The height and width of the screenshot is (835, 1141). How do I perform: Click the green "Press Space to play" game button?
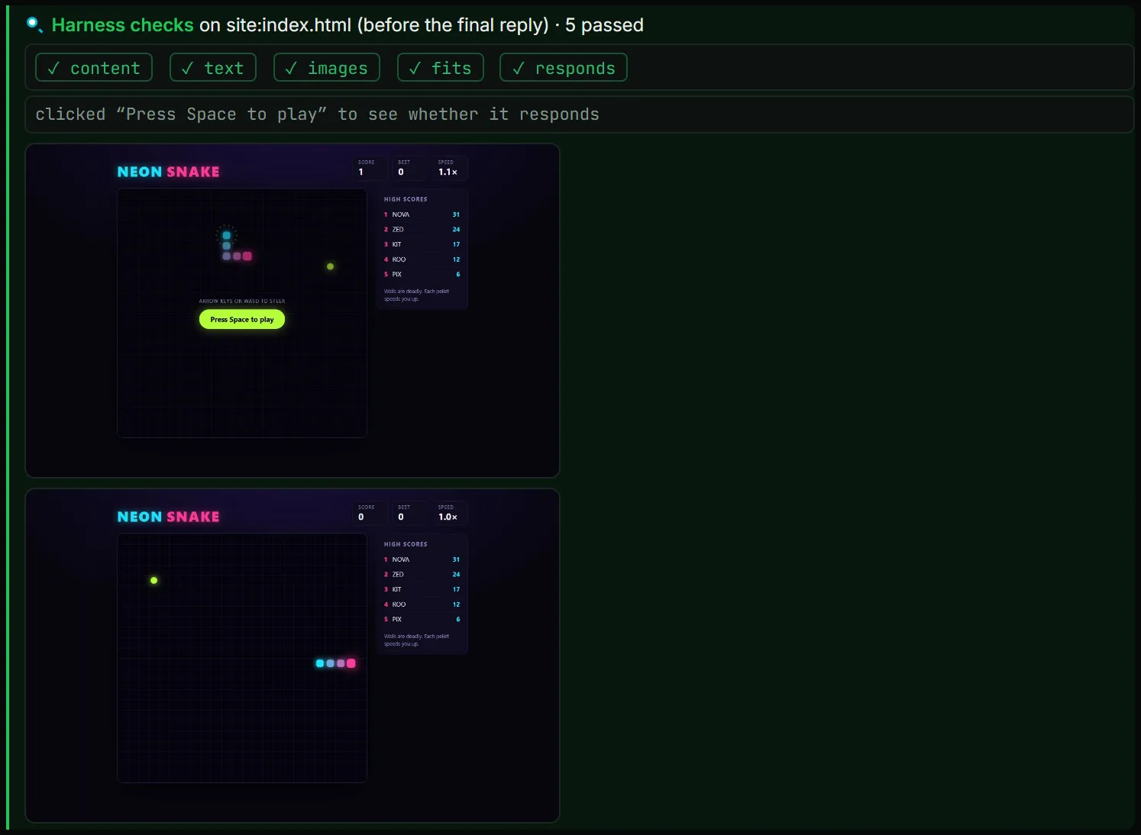coord(242,320)
